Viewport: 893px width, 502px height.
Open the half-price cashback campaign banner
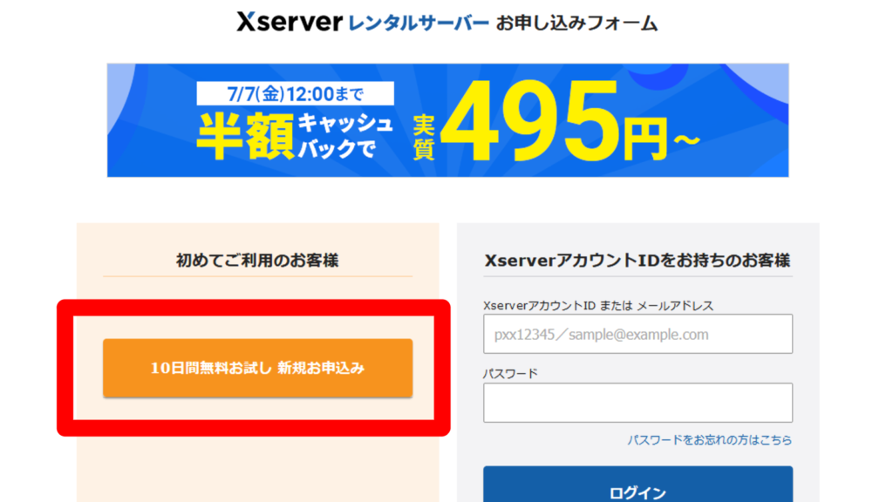(447, 120)
